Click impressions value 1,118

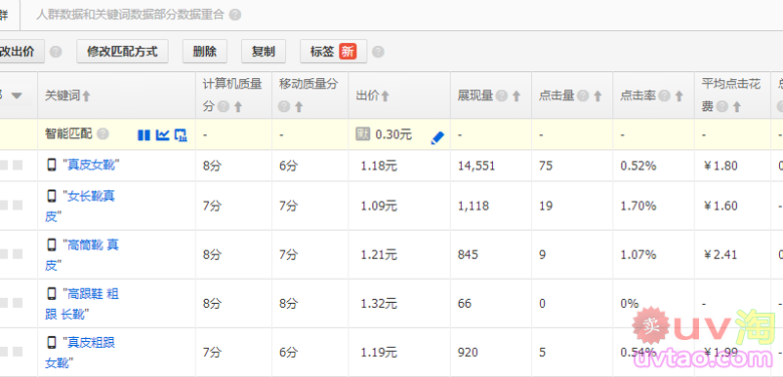pyautogui.click(x=474, y=206)
